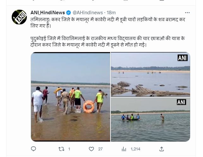Open the large left rescue team photo

coord(70,97)
